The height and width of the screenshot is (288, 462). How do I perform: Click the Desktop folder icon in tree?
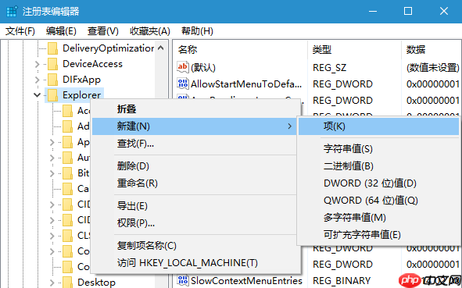(x=67, y=282)
